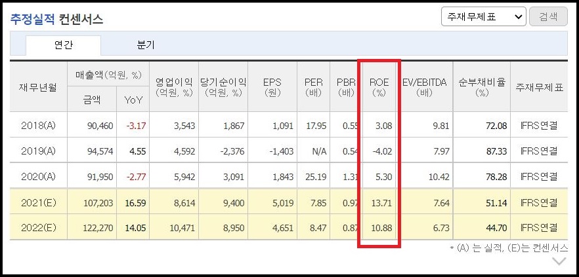Click EV/EBITDA value 9.81
This screenshot has height=277, width=579.
440,126
